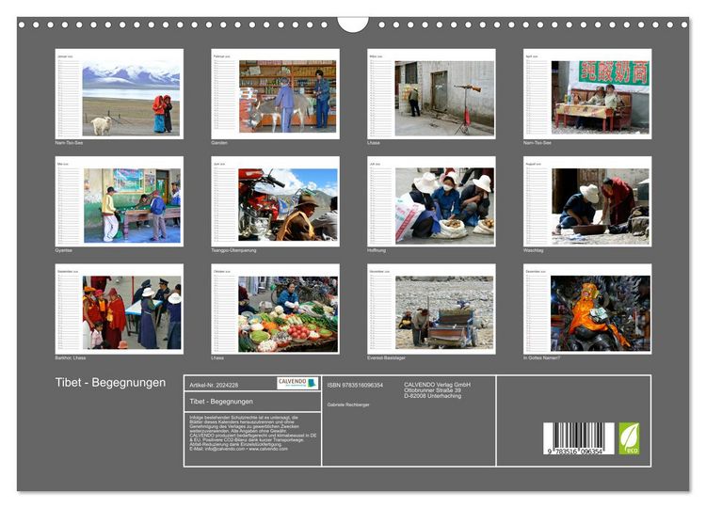This screenshot has width=706, height=508.
Task: Click the caption 'Waschtag'
Action: click(x=534, y=250)
